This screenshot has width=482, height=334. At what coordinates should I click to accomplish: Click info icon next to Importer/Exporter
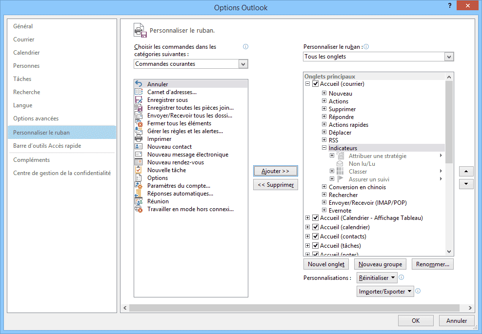click(418, 291)
